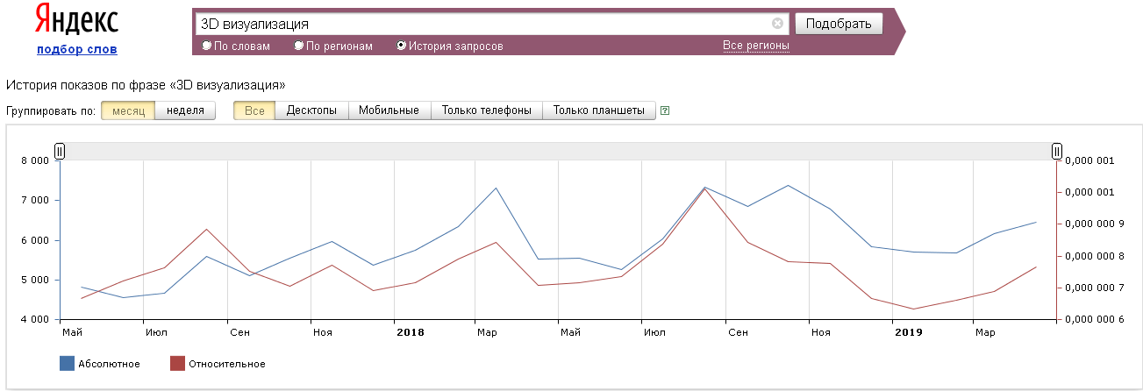Switch to the «Десктопы» tab

tap(311, 110)
